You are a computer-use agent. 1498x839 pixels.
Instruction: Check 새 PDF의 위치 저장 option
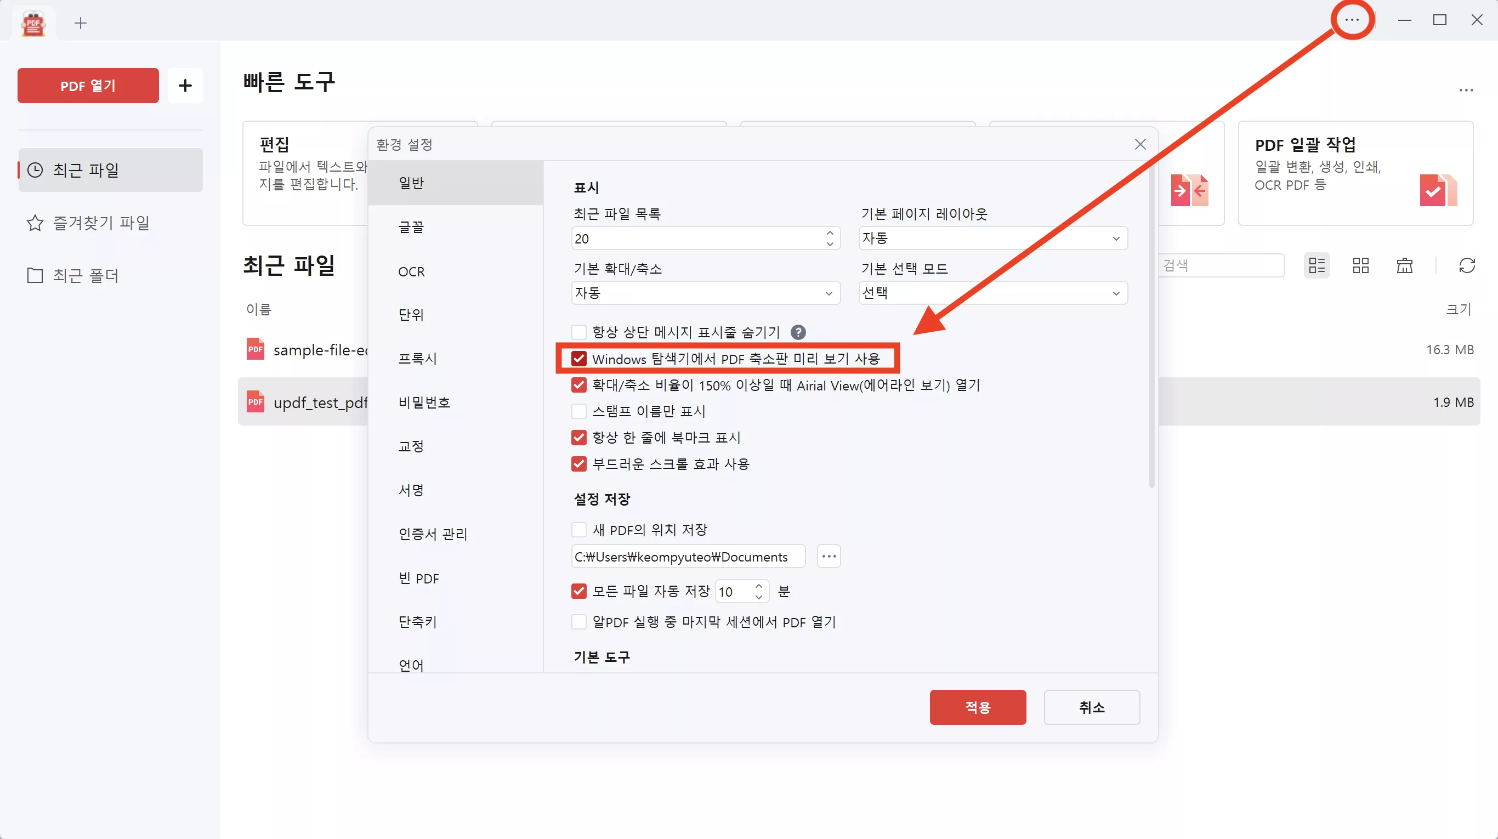578,529
